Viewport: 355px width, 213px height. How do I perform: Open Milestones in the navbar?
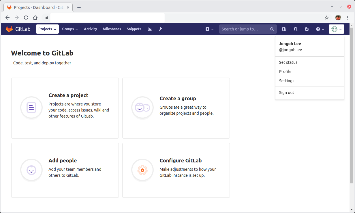coord(112,29)
